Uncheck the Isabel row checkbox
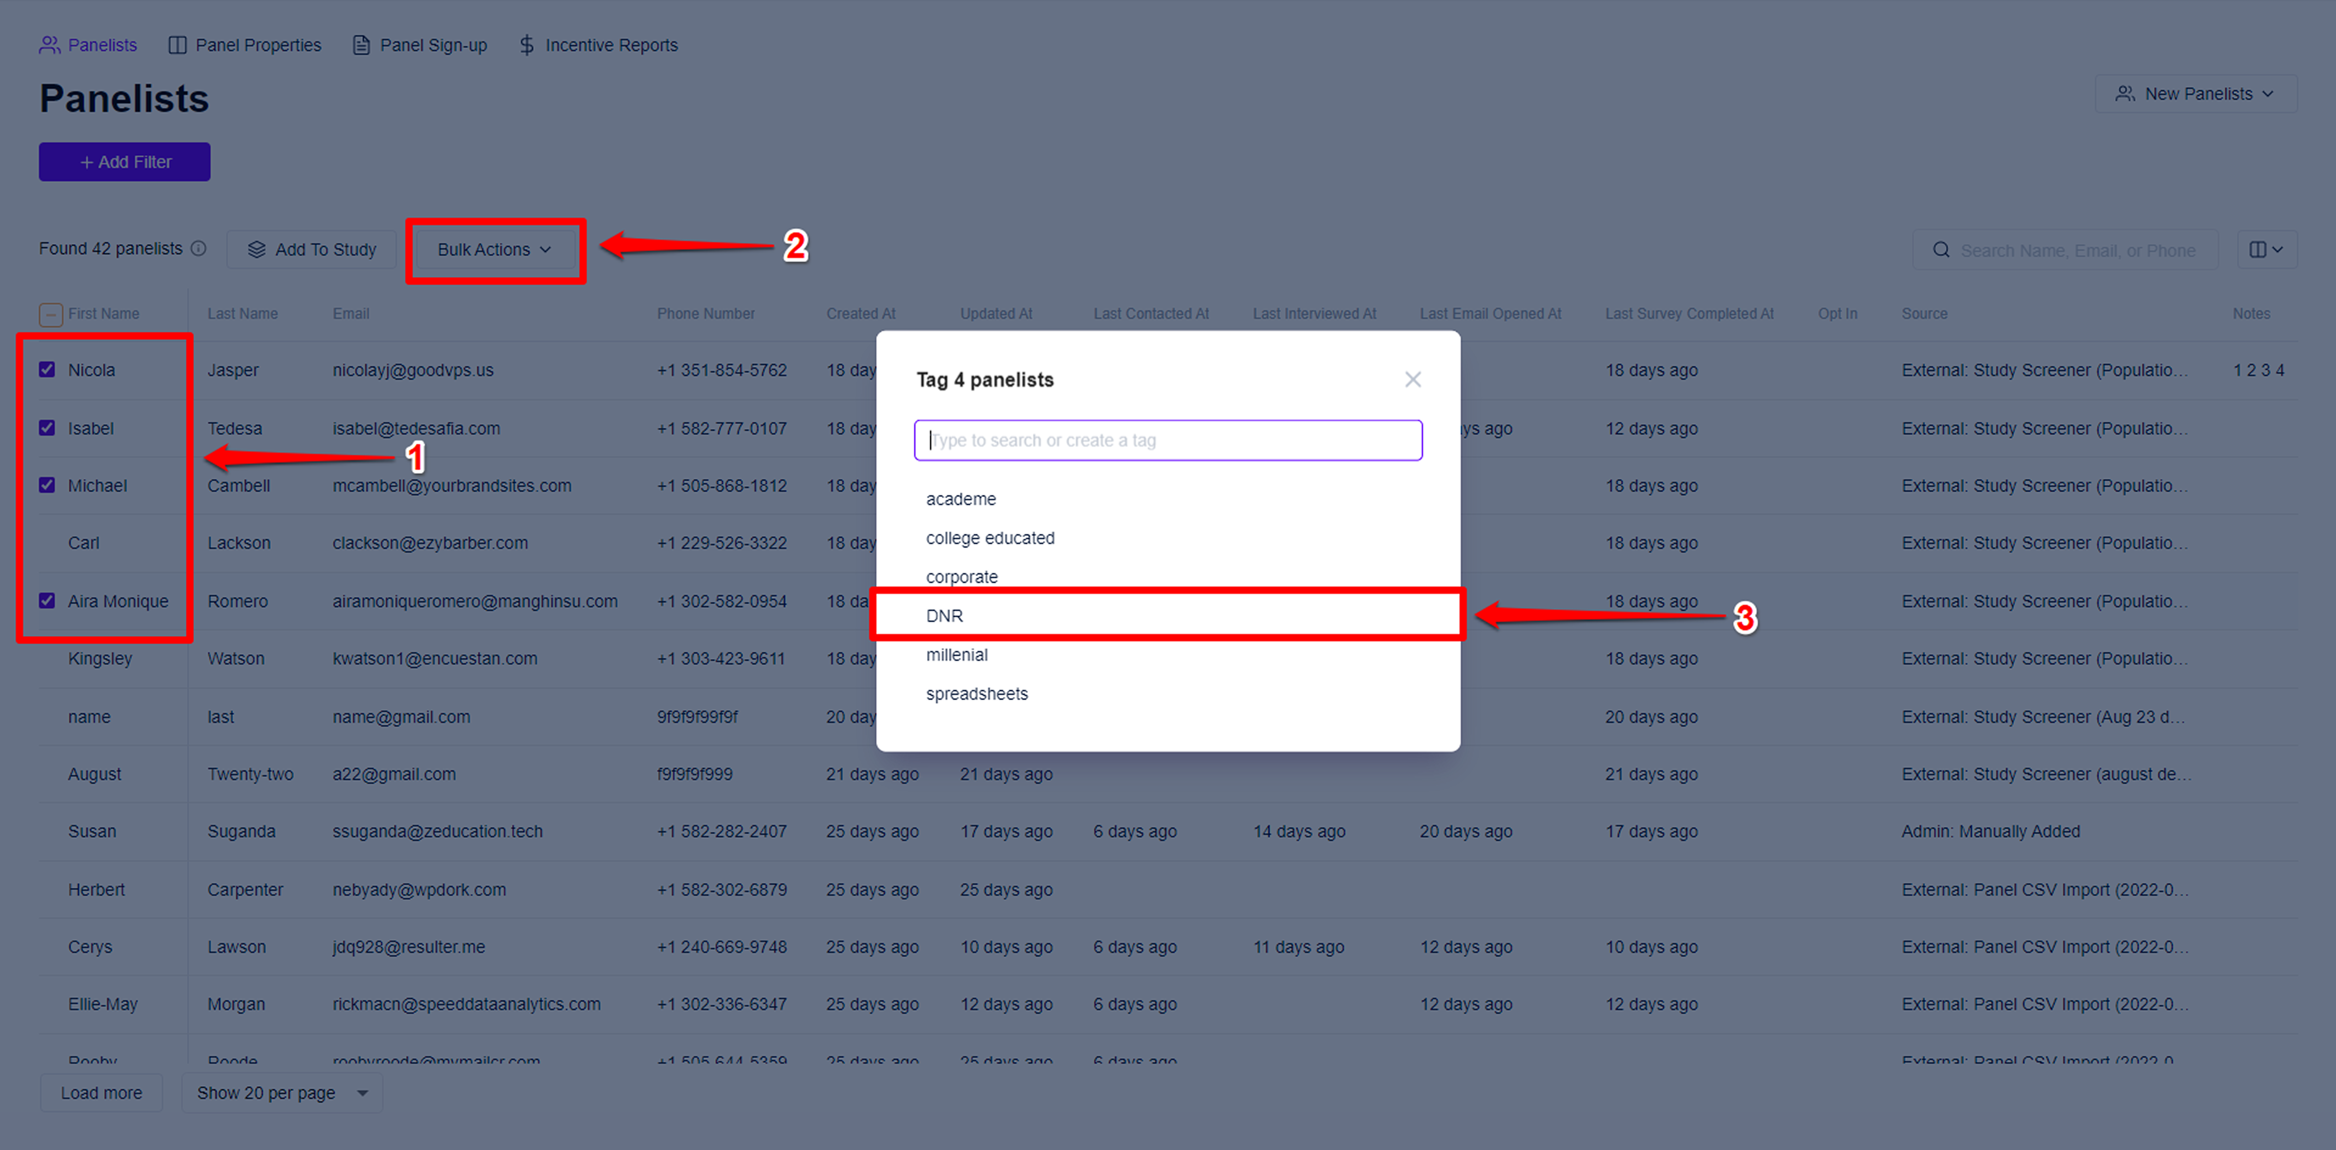This screenshot has width=2336, height=1150. click(47, 428)
